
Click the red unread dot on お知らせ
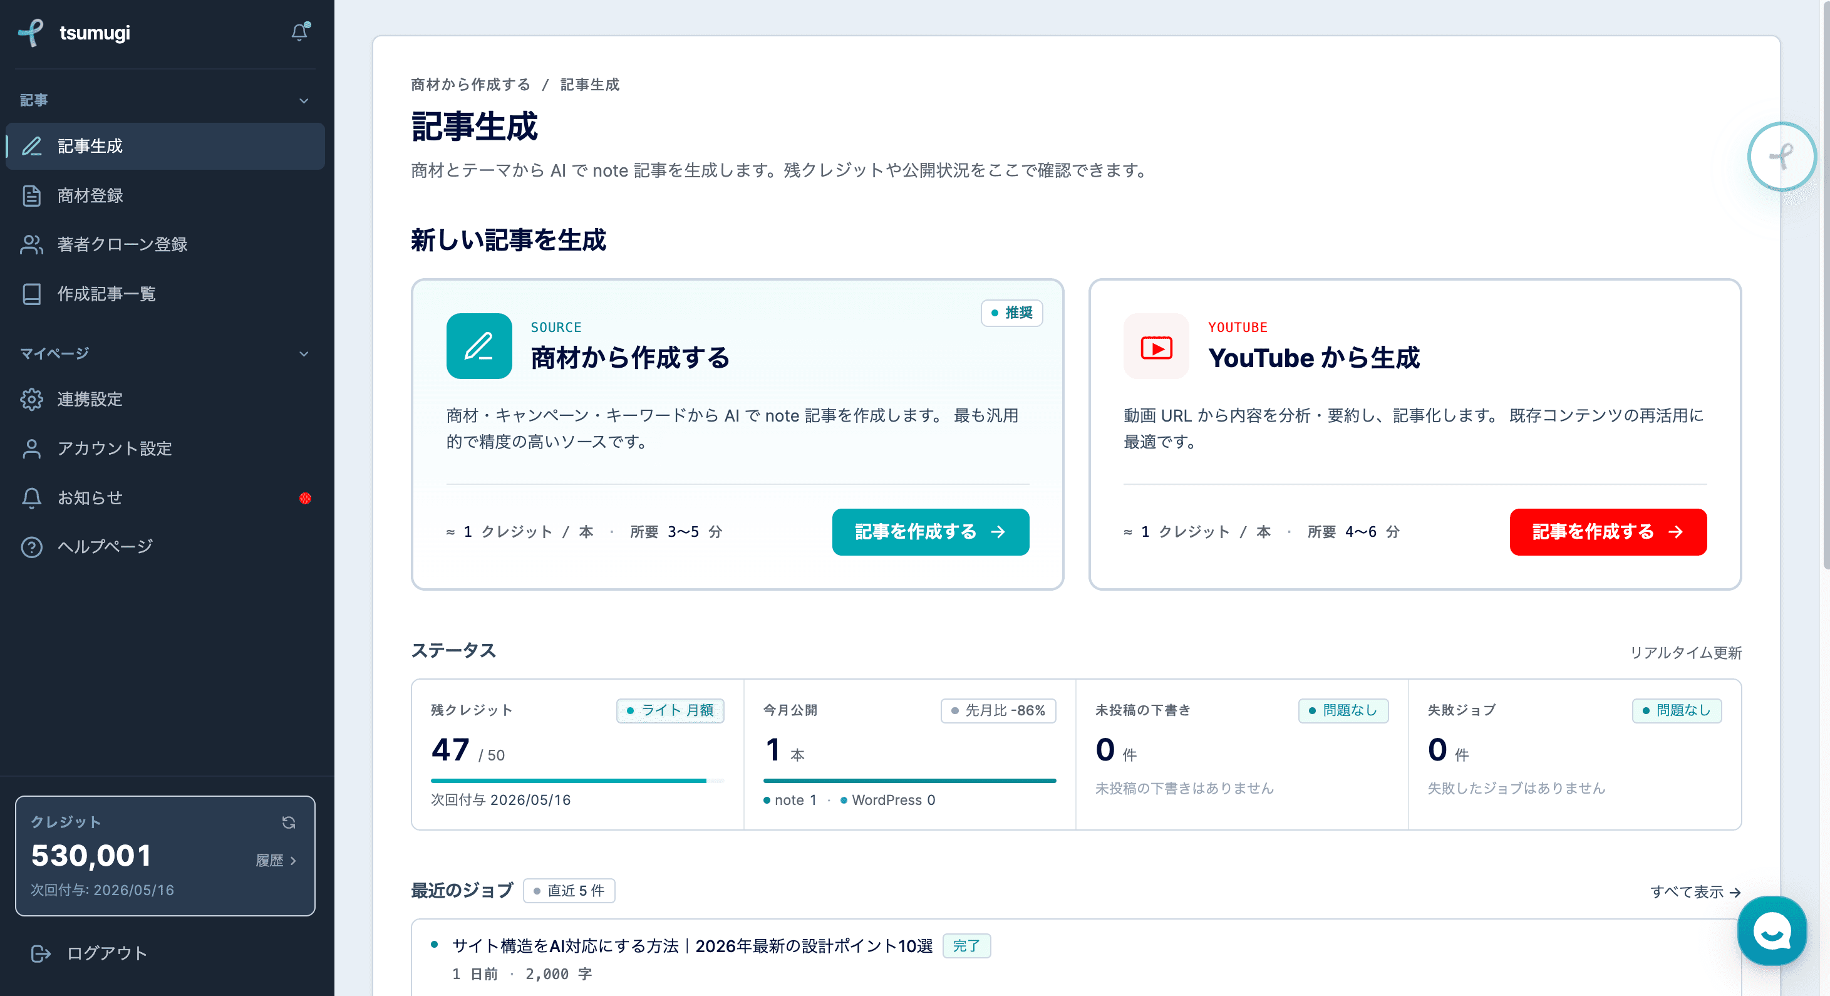coord(306,498)
